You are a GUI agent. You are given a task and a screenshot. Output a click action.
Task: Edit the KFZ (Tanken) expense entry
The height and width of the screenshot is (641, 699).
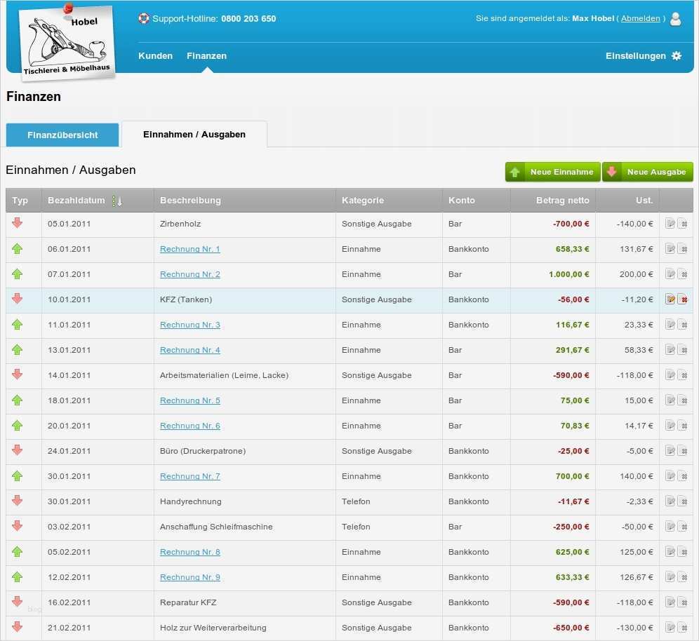point(670,299)
